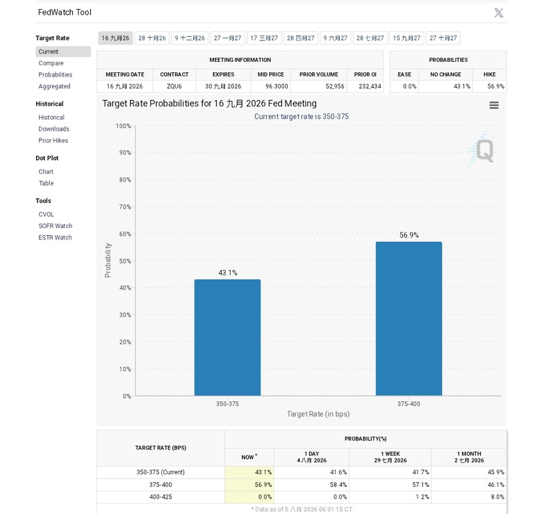Click the 375-400 bar in chart
The image size is (542, 514).
pos(409,319)
